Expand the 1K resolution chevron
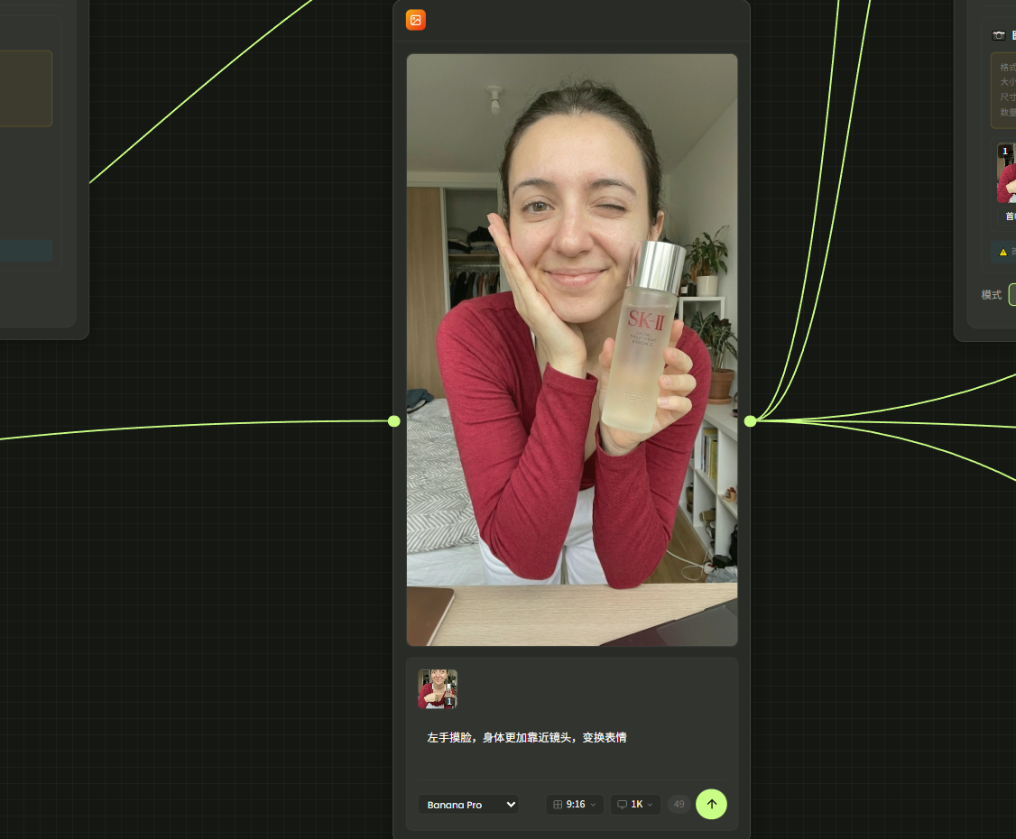The image size is (1016, 839). pos(651,805)
